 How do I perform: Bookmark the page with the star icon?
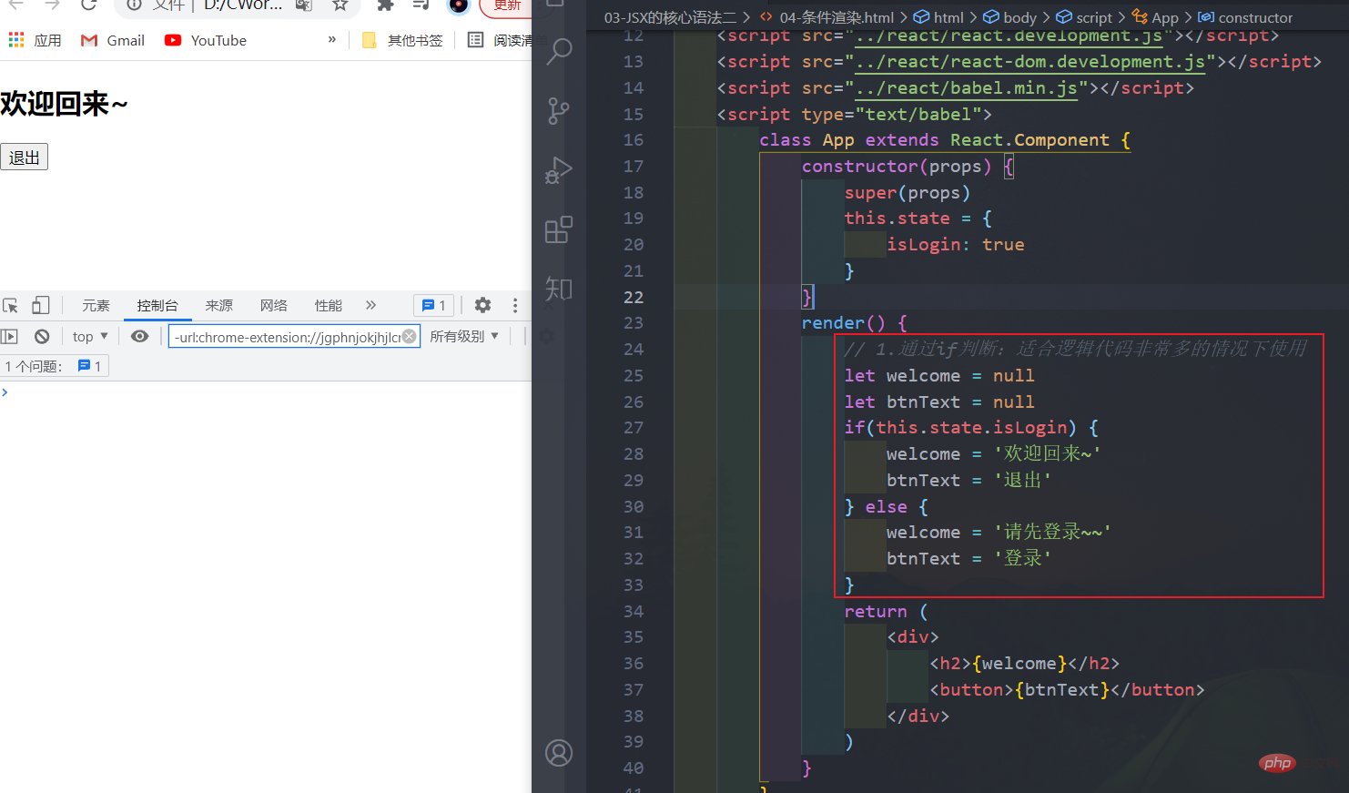340,5
